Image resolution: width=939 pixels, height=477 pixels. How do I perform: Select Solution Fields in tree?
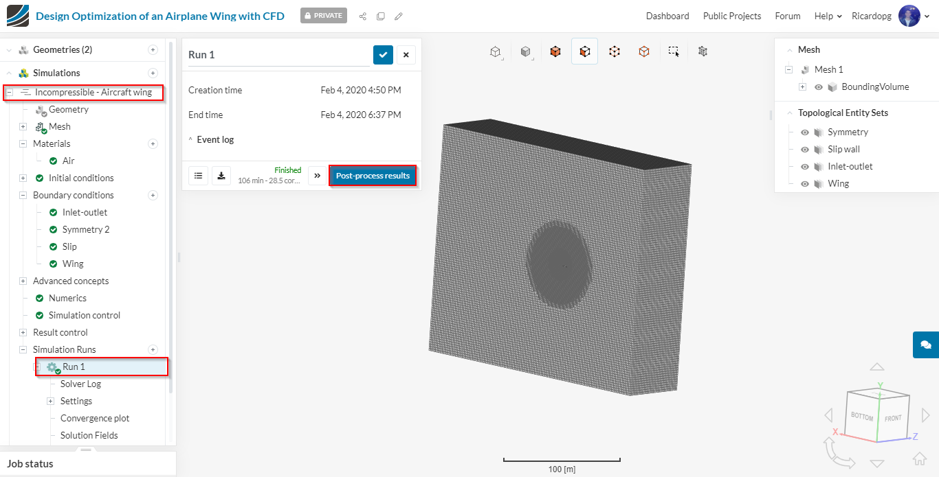tap(89, 435)
